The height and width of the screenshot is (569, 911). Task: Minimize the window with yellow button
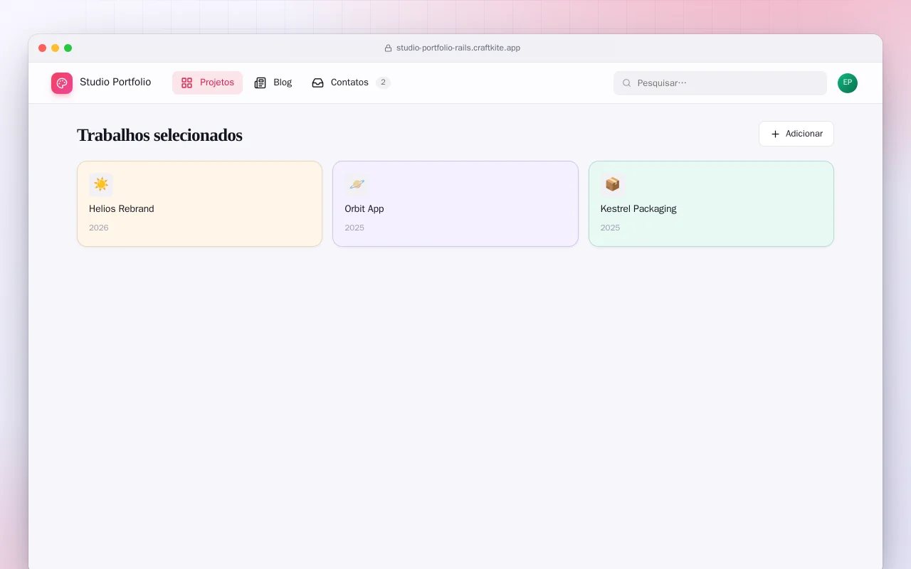coord(56,48)
